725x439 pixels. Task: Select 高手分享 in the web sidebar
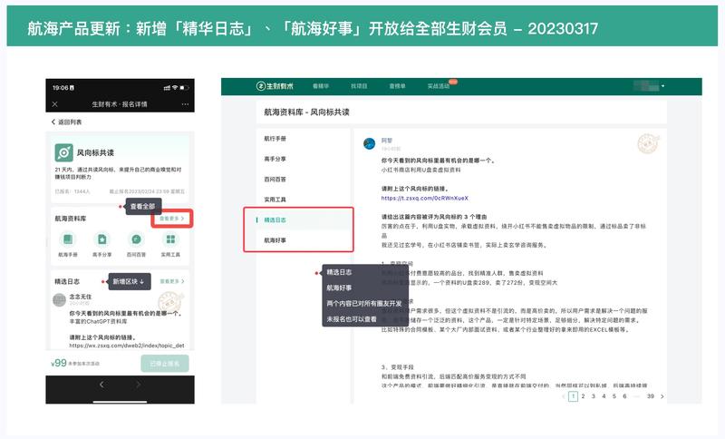point(275,159)
